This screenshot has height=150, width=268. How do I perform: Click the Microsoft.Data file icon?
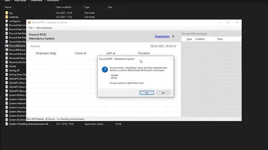click(x=7, y=58)
